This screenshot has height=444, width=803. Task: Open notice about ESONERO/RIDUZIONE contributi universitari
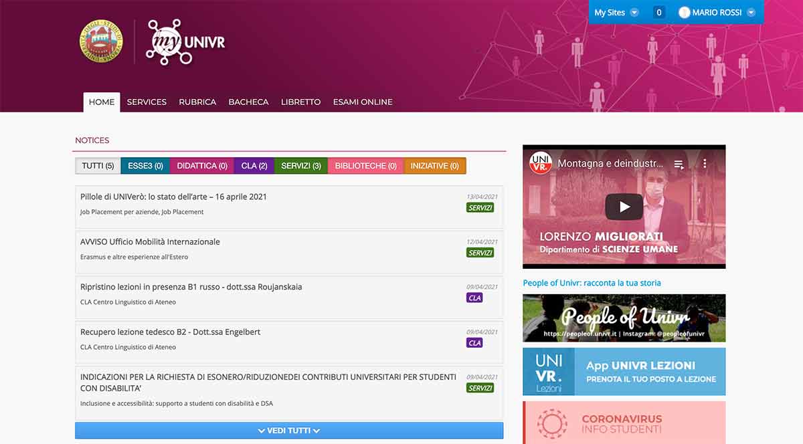click(x=268, y=382)
